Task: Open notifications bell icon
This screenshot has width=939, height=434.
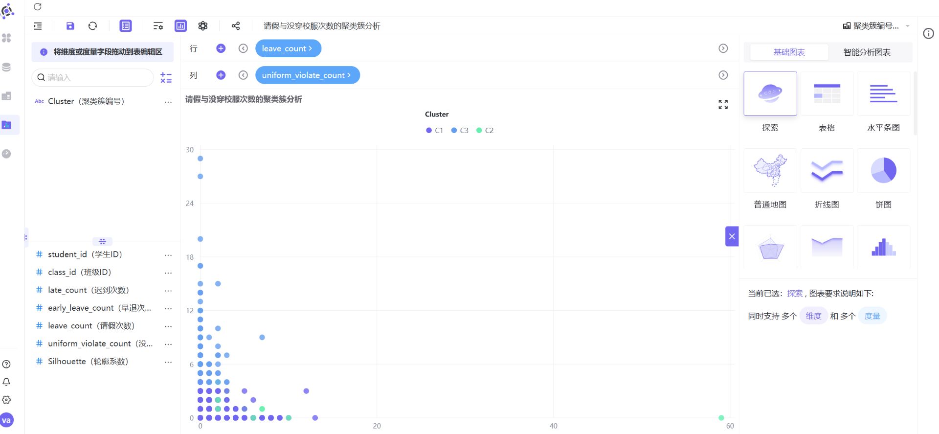Action: [6, 382]
